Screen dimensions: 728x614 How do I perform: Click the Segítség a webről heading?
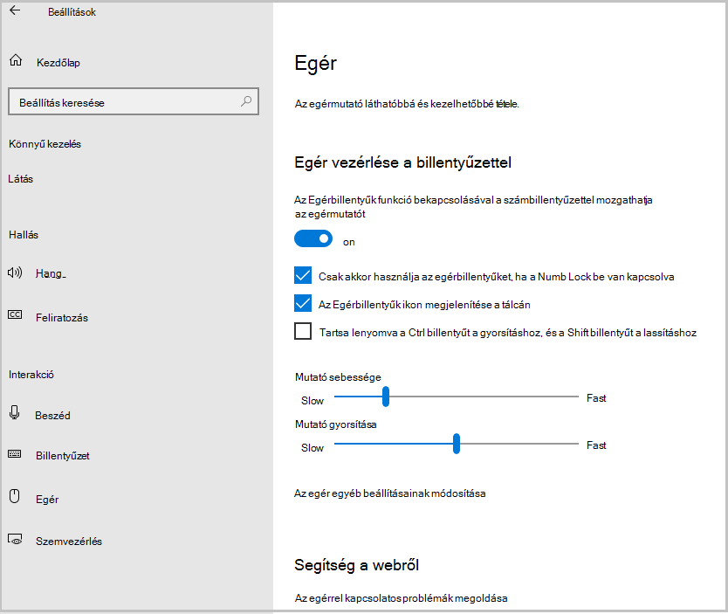click(x=356, y=565)
